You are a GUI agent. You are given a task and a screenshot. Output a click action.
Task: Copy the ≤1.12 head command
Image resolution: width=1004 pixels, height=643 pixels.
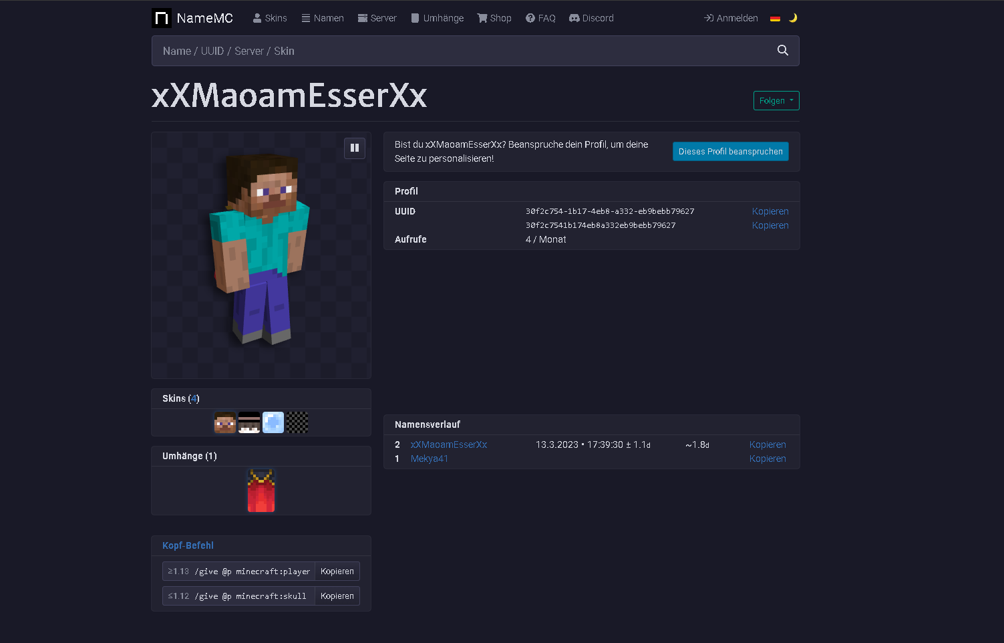(x=337, y=596)
